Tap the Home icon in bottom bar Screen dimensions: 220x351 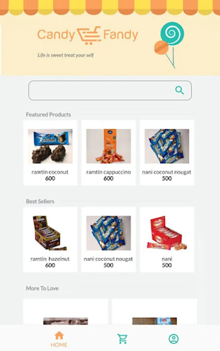coord(59,335)
